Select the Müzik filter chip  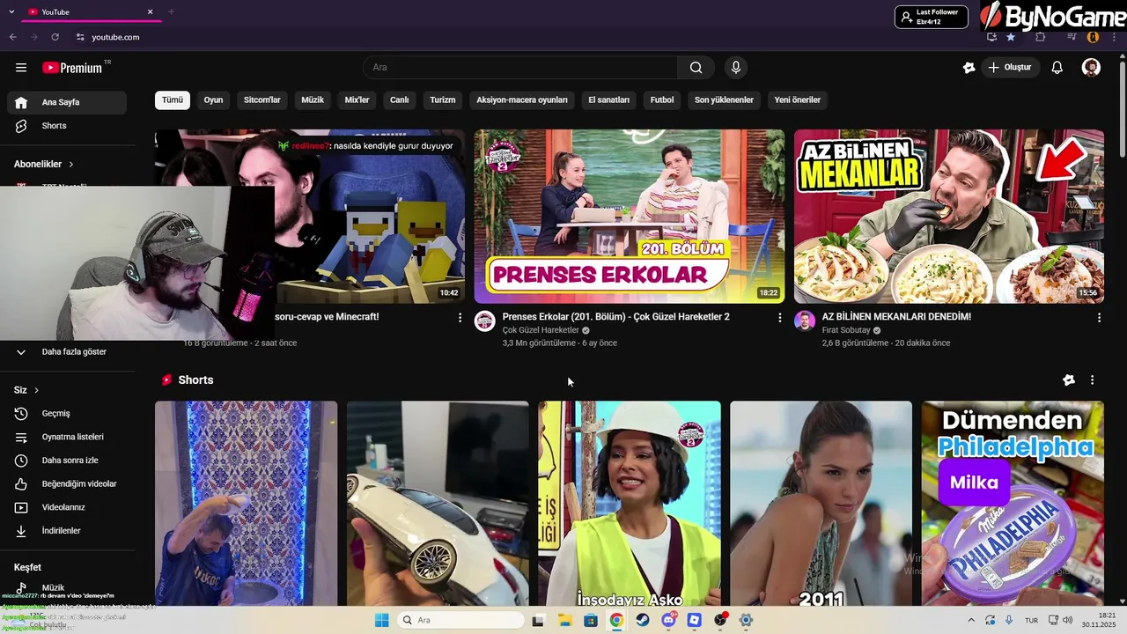coord(313,100)
